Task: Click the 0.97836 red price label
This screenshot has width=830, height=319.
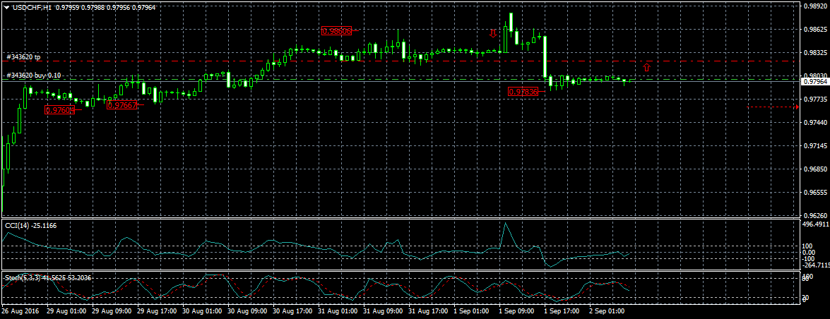Action: pos(523,92)
